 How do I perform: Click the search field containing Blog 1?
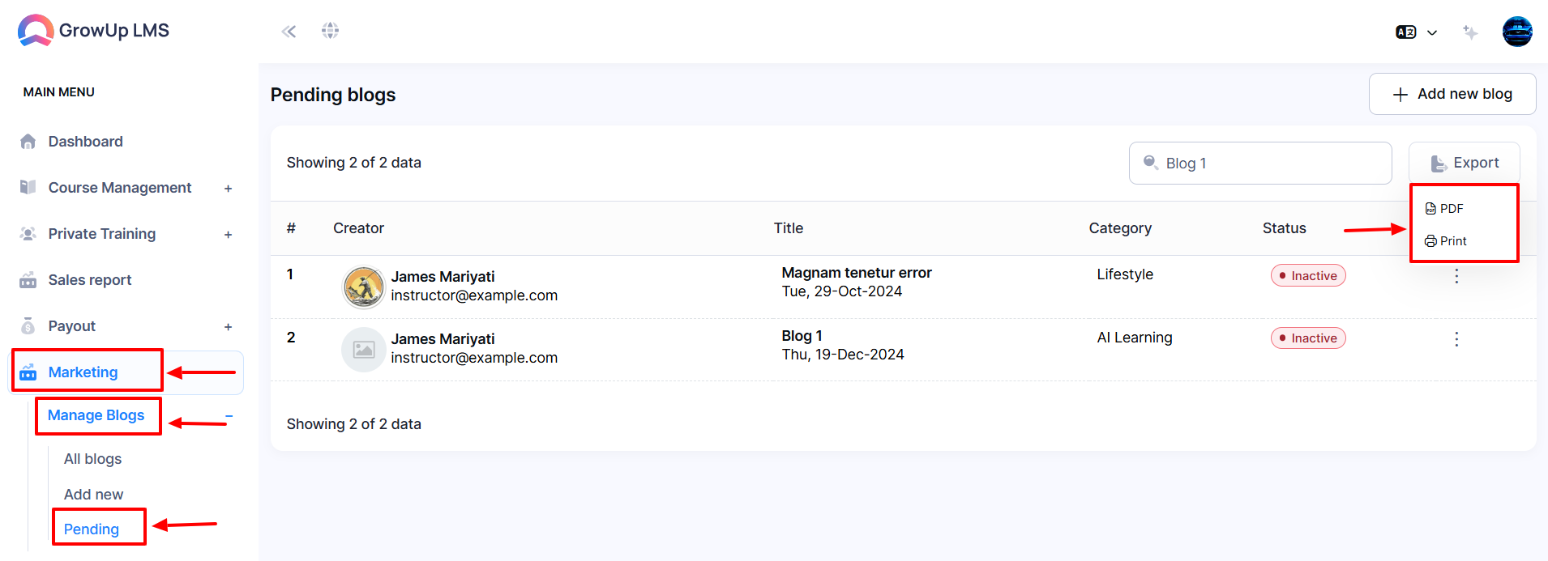point(1260,164)
